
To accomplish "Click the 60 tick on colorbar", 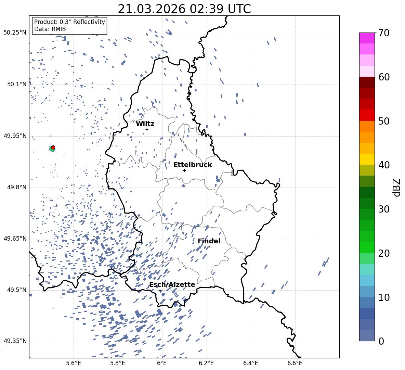I will tap(384, 77).
